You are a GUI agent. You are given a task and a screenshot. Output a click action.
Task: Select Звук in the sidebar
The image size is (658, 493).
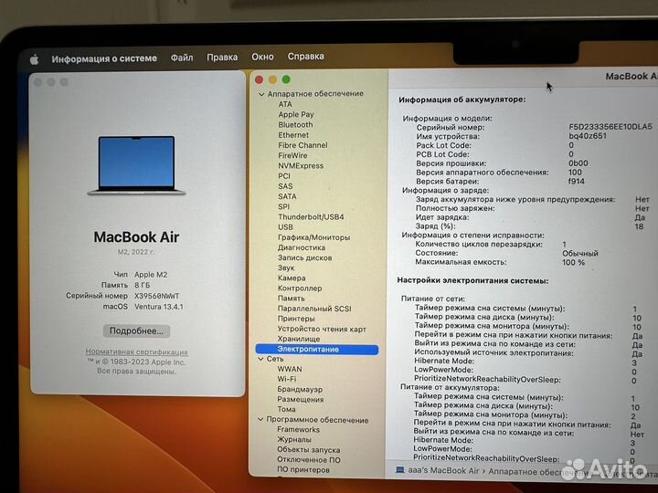tap(286, 267)
